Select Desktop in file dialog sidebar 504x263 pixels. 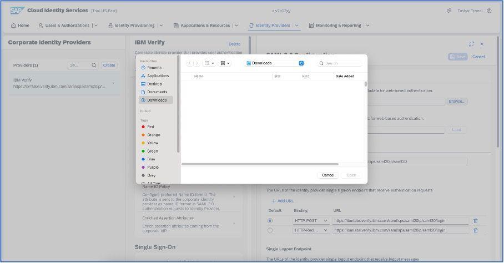pos(156,84)
